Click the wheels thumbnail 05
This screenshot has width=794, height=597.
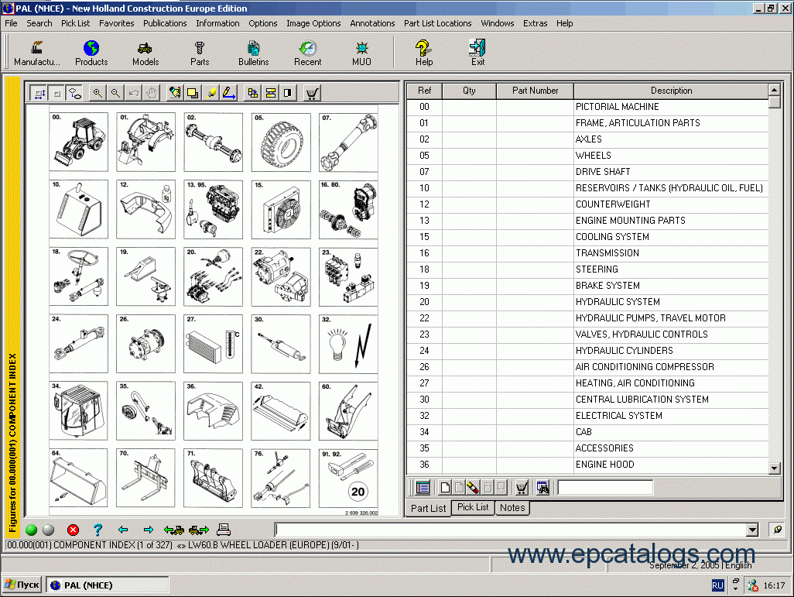281,142
